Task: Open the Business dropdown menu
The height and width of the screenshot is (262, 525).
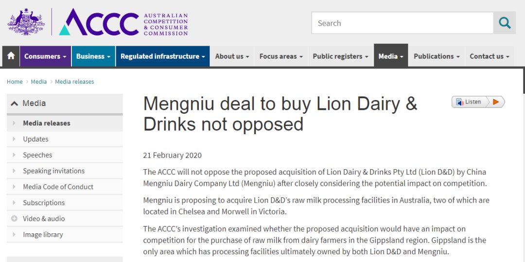Action: click(x=93, y=56)
